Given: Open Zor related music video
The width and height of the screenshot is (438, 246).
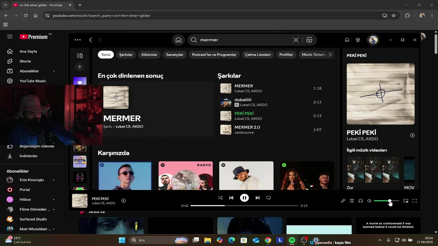Looking at the screenshot, I should [373, 173].
